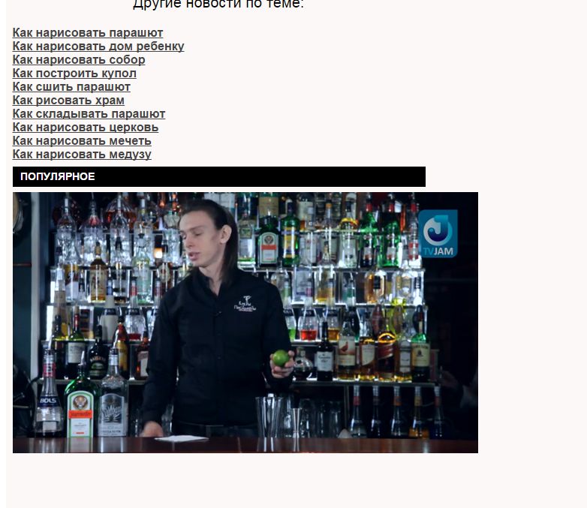Follow the 'Как нарисовать собор' link
This screenshot has height=508, width=587.
coord(79,60)
